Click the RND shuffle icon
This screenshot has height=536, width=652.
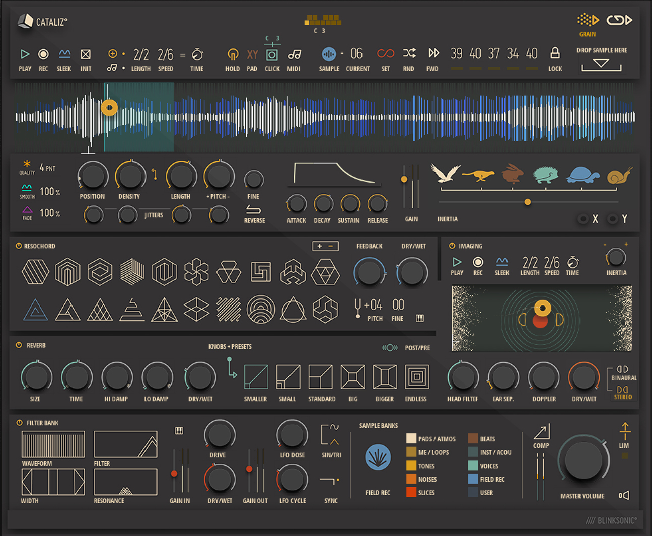[409, 53]
